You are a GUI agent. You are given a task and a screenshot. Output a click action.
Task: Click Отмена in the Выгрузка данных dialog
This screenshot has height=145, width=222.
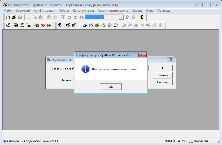click(163, 75)
